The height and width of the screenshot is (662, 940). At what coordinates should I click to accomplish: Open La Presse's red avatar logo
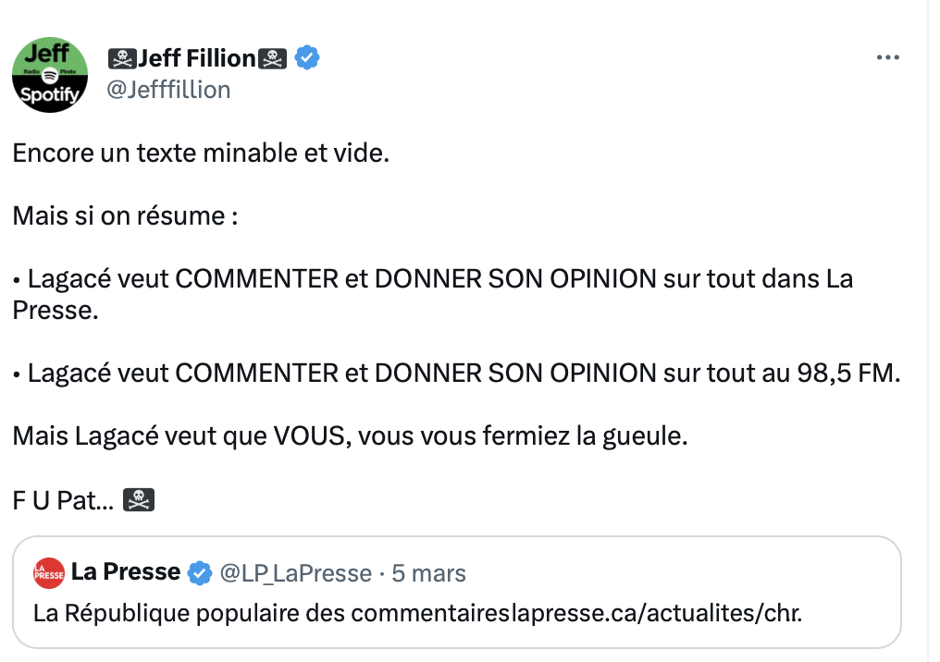(49, 573)
